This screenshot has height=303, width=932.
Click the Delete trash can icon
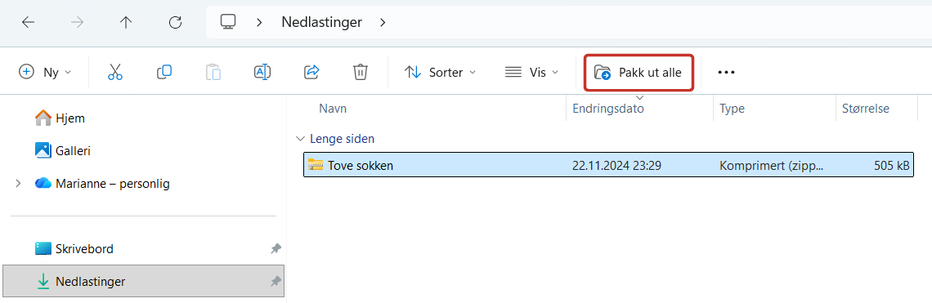point(361,73)
